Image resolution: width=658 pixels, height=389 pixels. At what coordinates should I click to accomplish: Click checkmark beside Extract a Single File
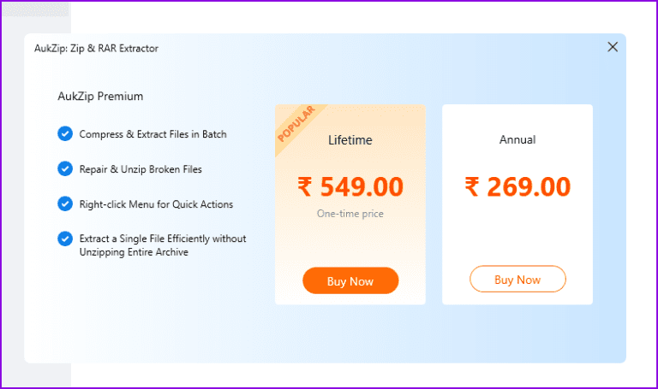tap(64, 239)
